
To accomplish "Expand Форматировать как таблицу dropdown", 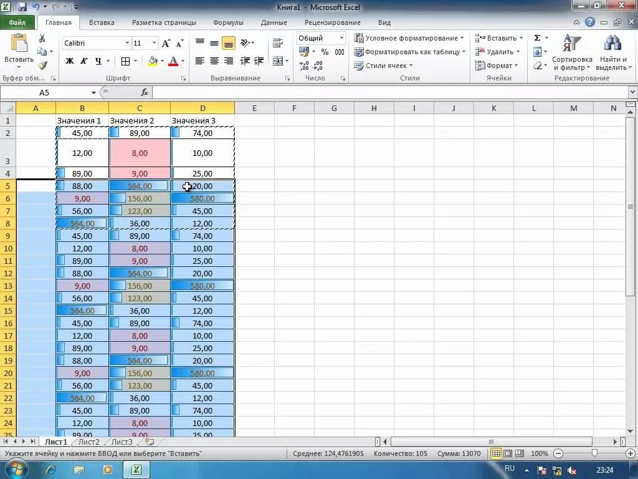I will click(x=464, y=52).
